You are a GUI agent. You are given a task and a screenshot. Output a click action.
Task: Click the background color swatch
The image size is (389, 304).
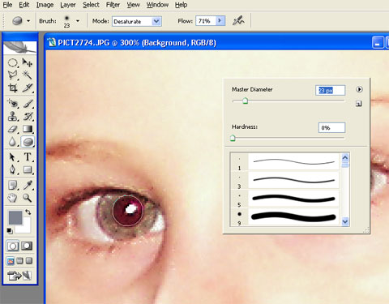point(26,229)
